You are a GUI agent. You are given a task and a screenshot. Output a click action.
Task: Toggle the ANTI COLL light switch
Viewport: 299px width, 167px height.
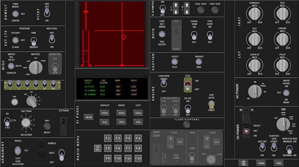pyautogui.click(x=52, y=38)
